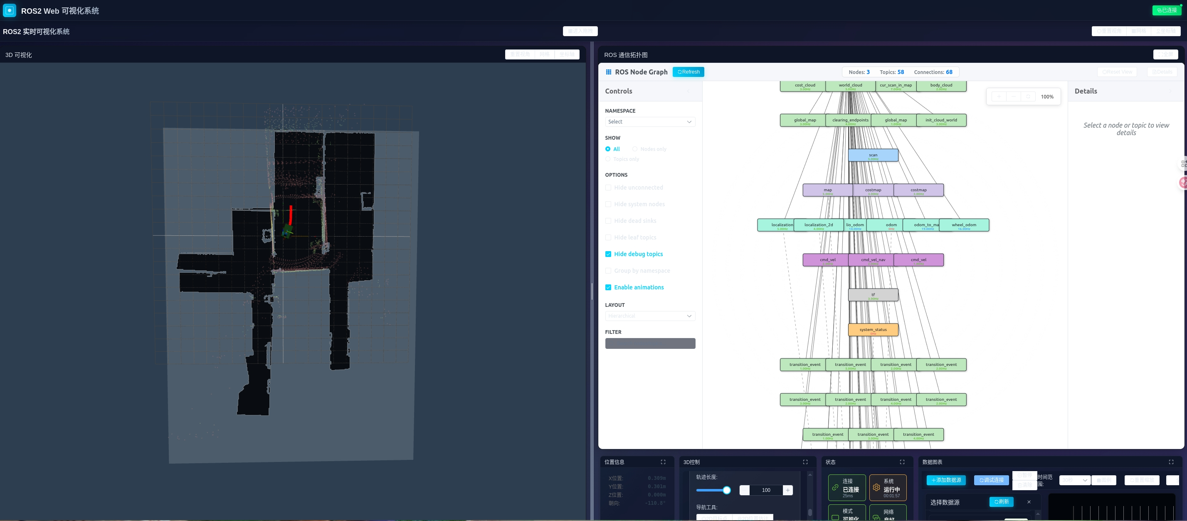The image size is (1187, 521).
Task: Open the Namespace Select dropdown
Action: click(650, 121)
